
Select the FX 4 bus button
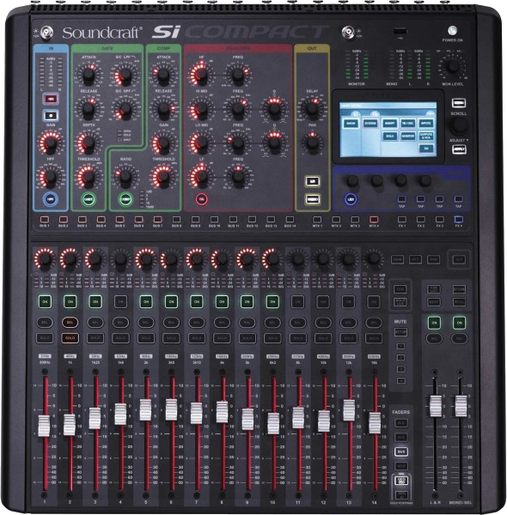(458, 219)
